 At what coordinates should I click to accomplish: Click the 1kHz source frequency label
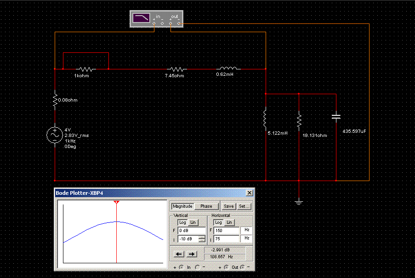tap(70, 141)
